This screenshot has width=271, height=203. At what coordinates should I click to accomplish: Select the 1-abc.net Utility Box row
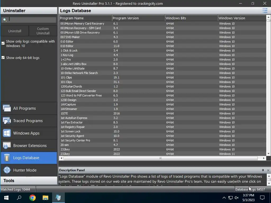[x=163, y=64]
